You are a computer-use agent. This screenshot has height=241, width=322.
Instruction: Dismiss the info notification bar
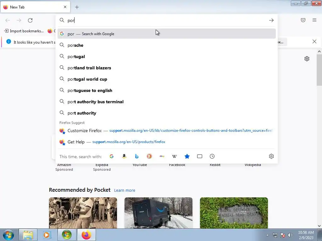[314, 42]
